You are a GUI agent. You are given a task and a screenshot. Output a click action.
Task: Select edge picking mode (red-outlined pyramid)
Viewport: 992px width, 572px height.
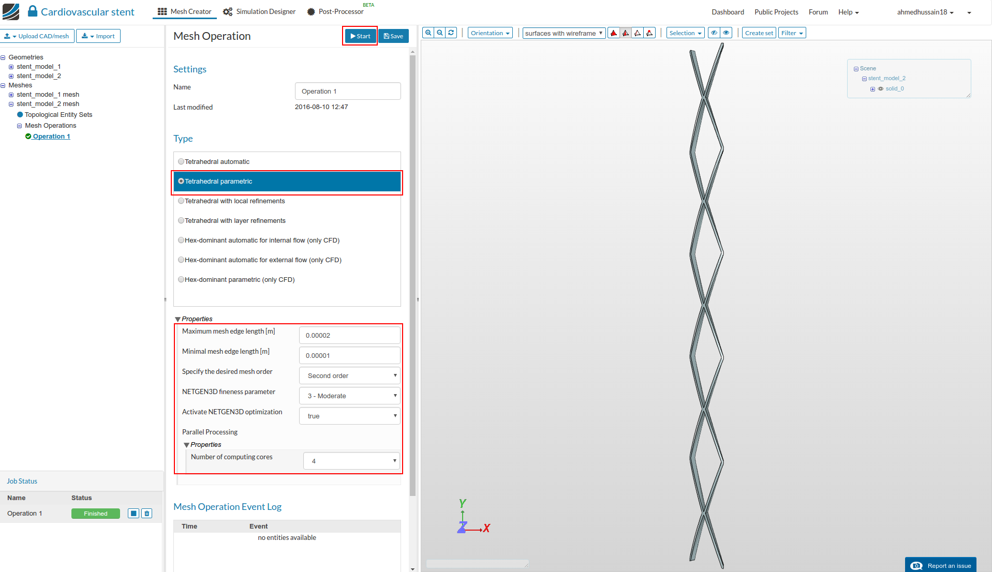(x=638, y=33)
